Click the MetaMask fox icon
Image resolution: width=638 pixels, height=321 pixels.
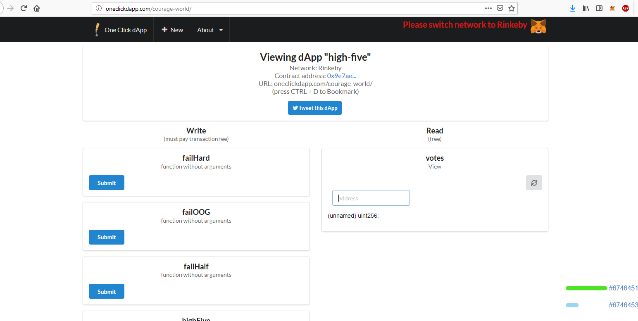[x=612, y=8]
